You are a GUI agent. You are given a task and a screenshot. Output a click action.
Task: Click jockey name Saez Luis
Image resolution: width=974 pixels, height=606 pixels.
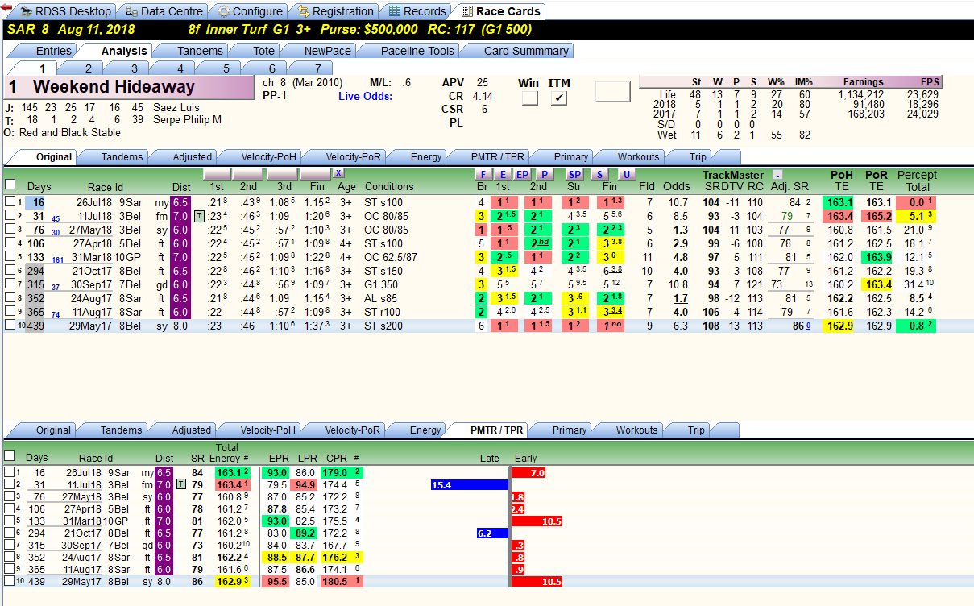click(x=176, y=107)
